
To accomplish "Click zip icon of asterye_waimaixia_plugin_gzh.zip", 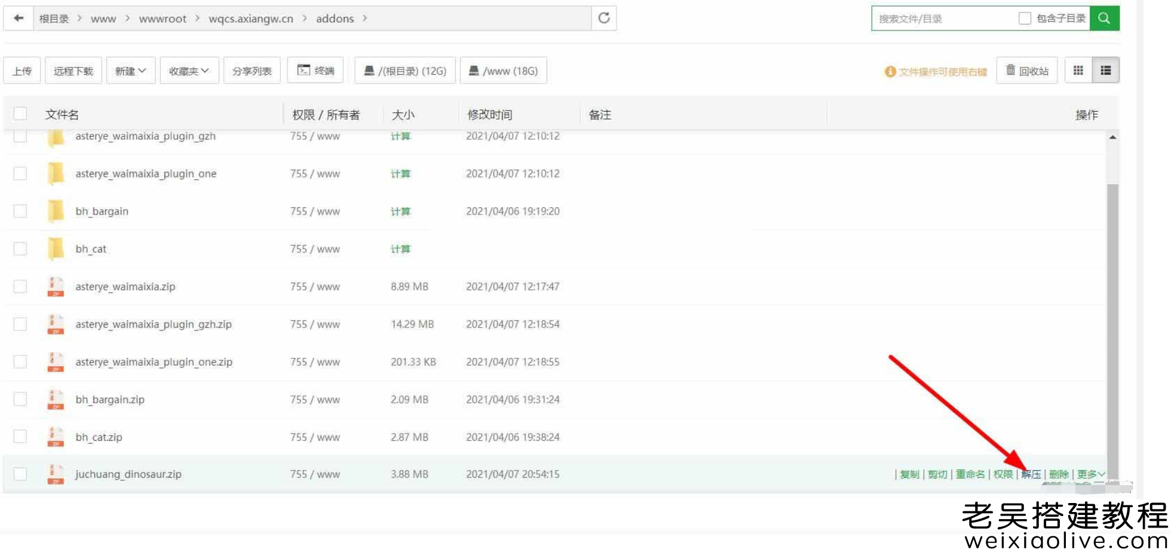I will click(x=56, y=324).
